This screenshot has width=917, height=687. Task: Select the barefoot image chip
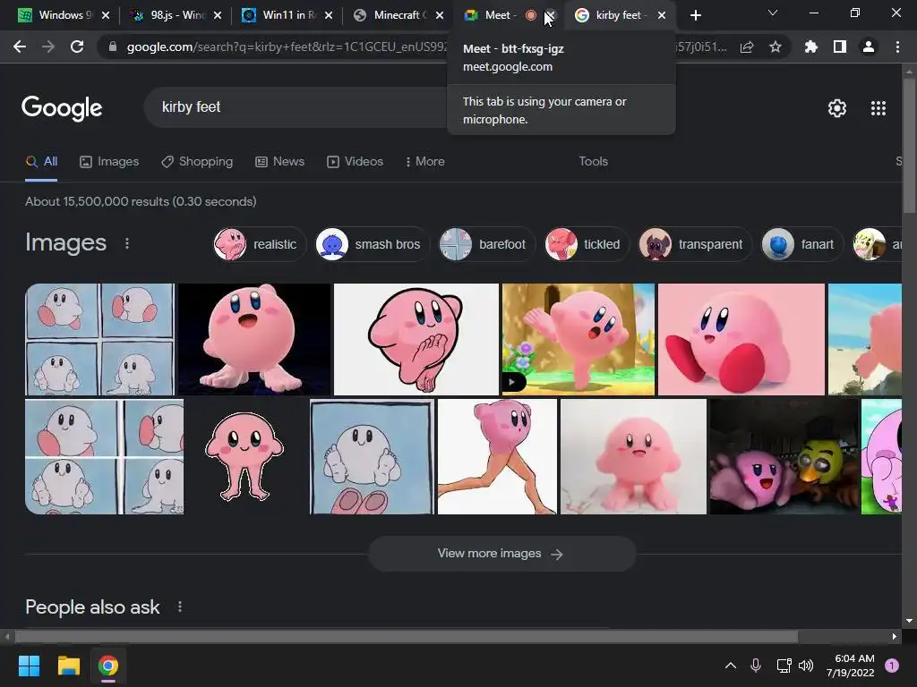486,244
